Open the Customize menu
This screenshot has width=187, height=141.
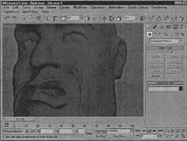(11, 12)
